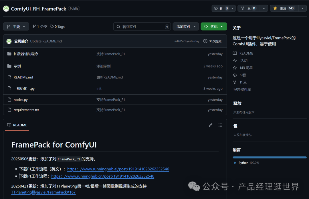The image size is (309, 199).
Task: Open the nodes.py file
Action: click(21, 100)
